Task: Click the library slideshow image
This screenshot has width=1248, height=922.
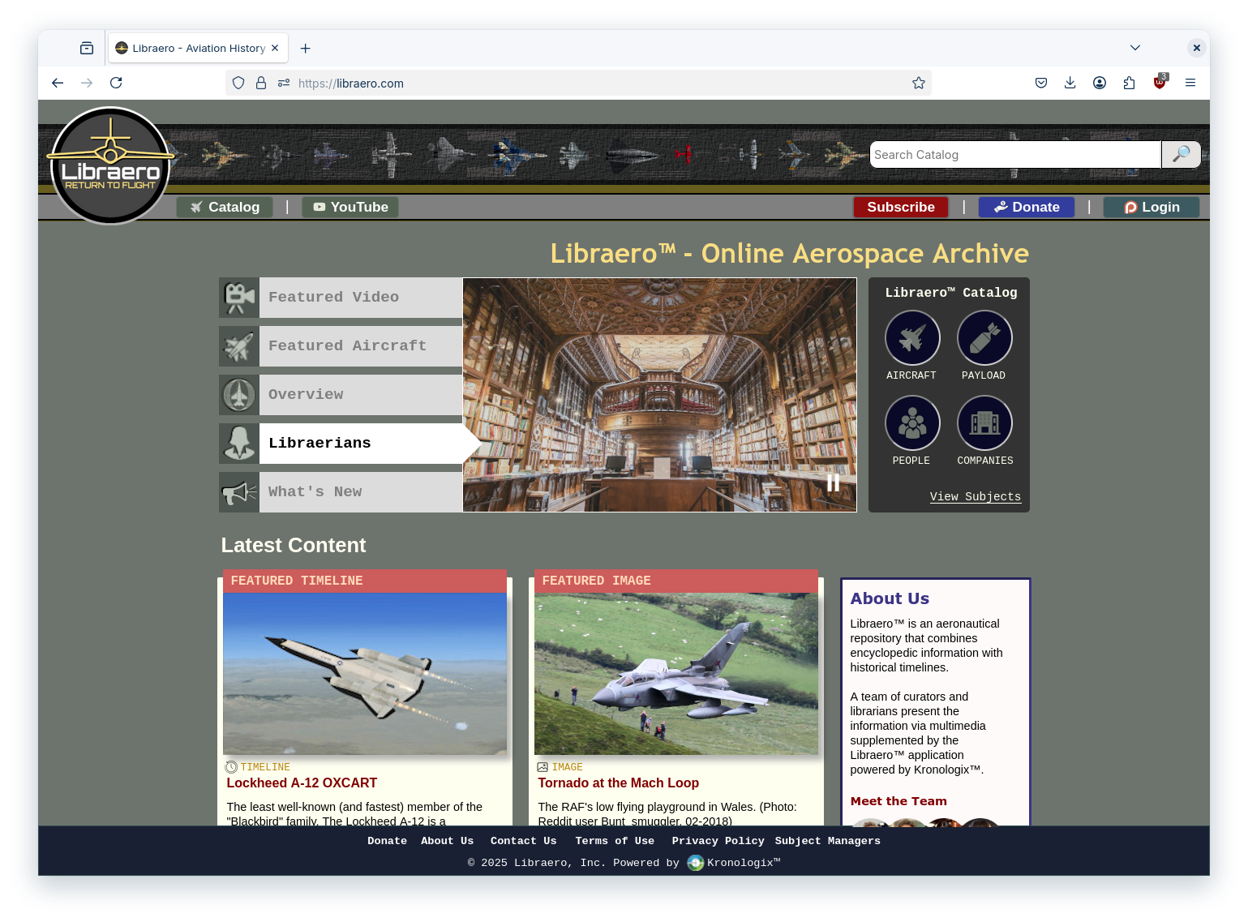Action: [x=659, y=395]
